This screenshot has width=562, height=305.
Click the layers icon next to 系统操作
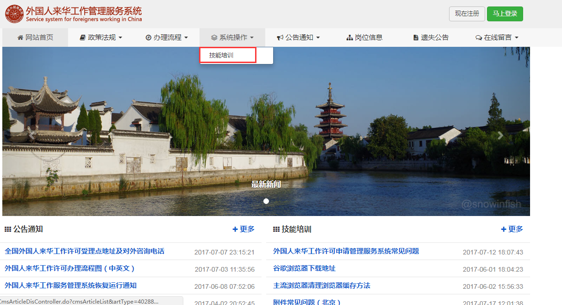[x=213, y=37]
